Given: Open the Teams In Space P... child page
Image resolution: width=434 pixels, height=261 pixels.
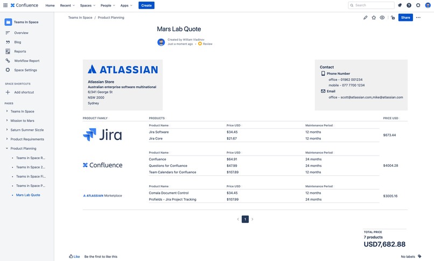Looking at the screenshot, I should 31,186.
